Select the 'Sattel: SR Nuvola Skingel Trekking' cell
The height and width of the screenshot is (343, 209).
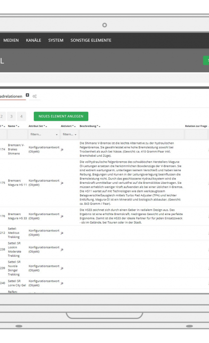(14, 268)
